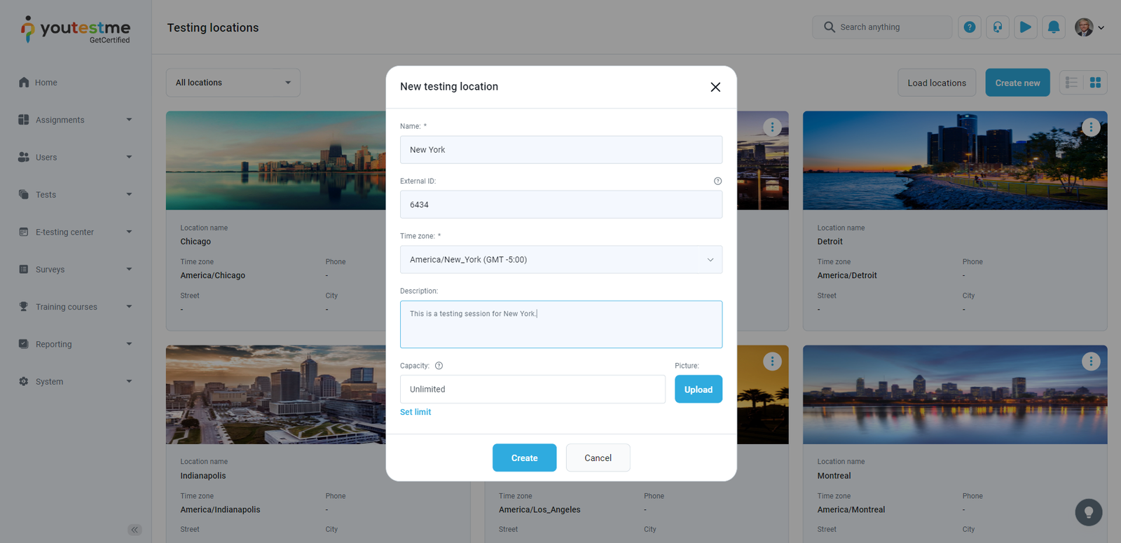
Task: Open the help icon in top bar
Action: tap(970, 27)
